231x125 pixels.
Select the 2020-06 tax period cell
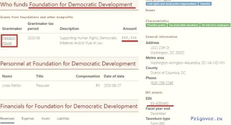[x=34, y=38]
